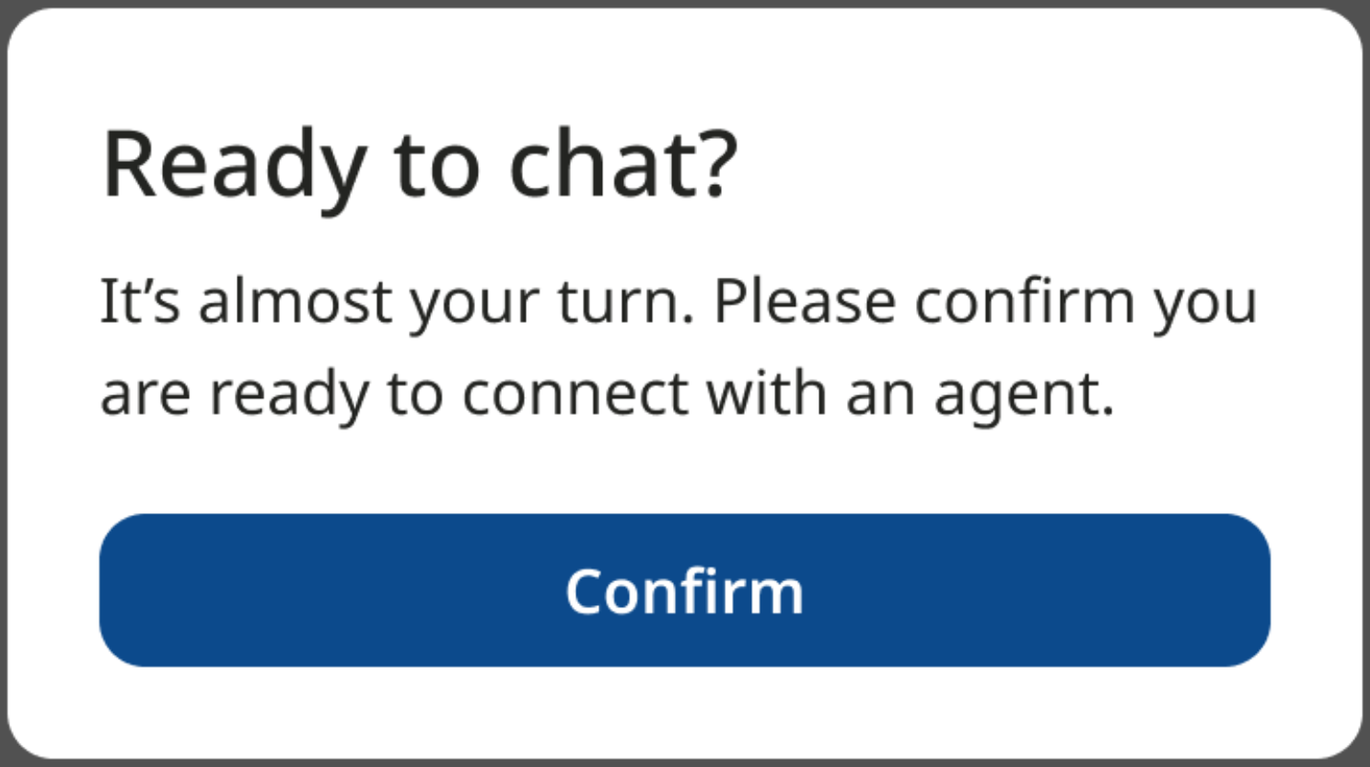Click the 'Ready to chat?' heading
The width and height of the screenshot is (1370, 767).
coord(419,166)
